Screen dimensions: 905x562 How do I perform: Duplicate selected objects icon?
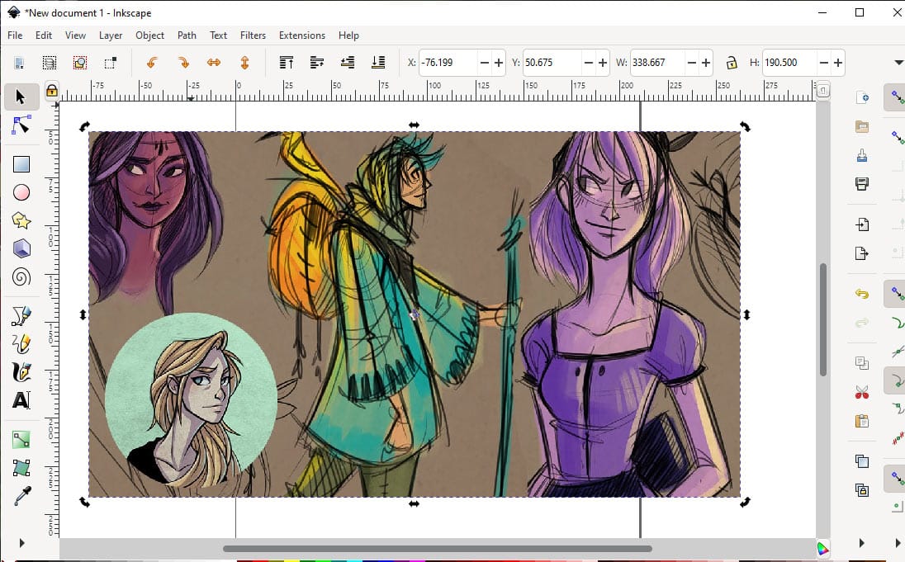point(862,461)
